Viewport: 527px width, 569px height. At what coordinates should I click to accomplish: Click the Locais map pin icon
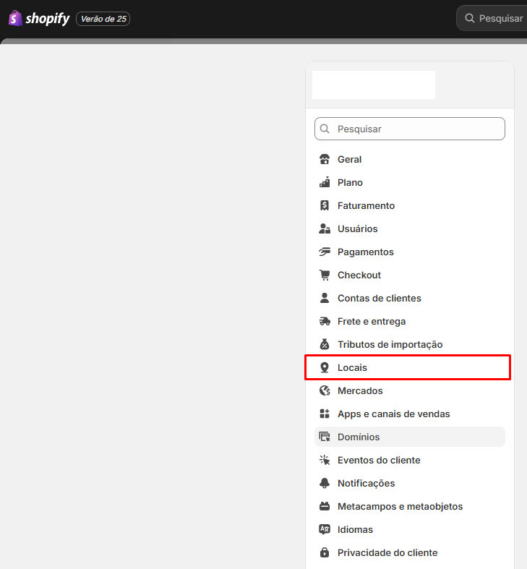coord(325,367)
